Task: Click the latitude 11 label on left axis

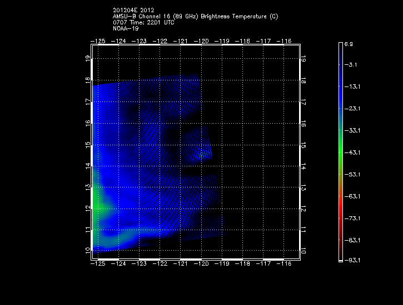Action: point(88,230)
